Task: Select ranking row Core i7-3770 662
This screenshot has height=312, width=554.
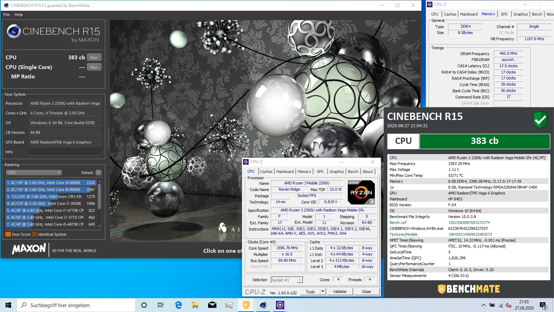Action: pos(51,217)
